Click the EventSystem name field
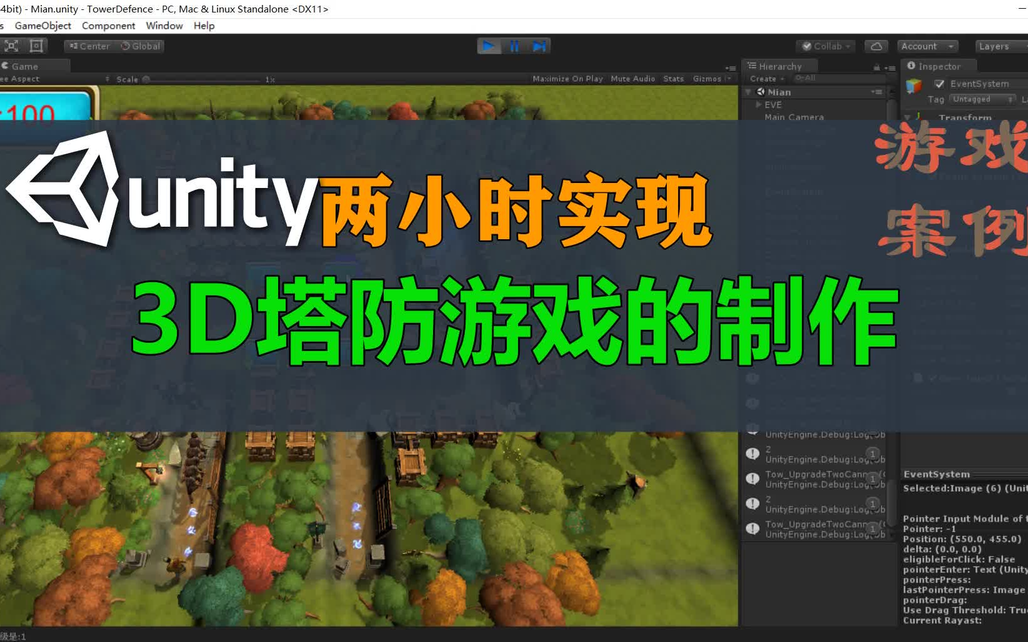Viewport: 1028px width, 642px height. (x=987, y=84)
